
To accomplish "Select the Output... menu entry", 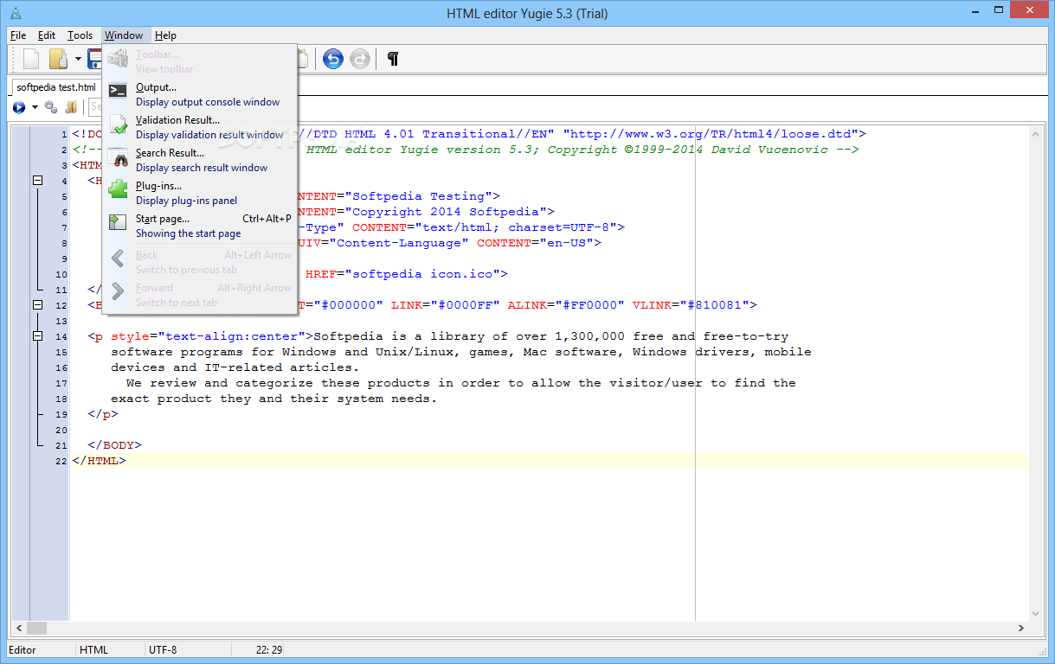I will (x=200, y=94).
